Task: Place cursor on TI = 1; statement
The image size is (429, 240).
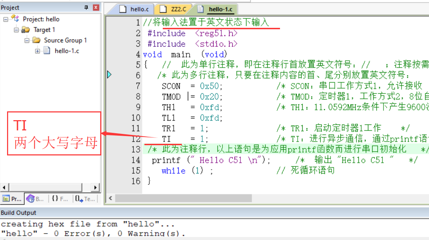Action: pos(185,139)
